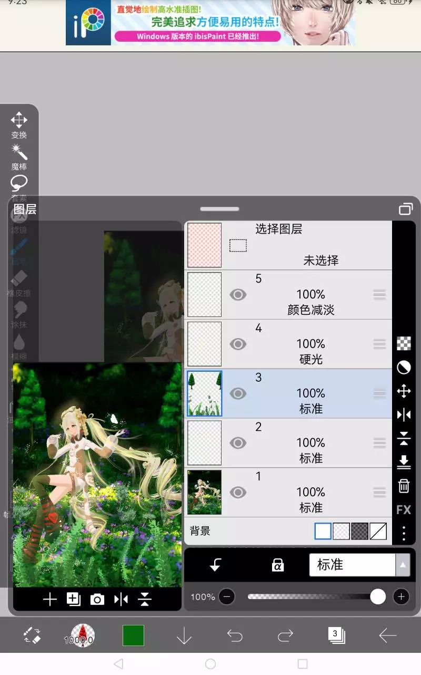Flip canvas vertically under preview

coord(145,599)
